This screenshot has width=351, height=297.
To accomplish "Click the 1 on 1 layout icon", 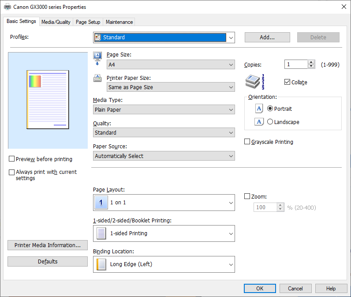I will tap(101, 203).
